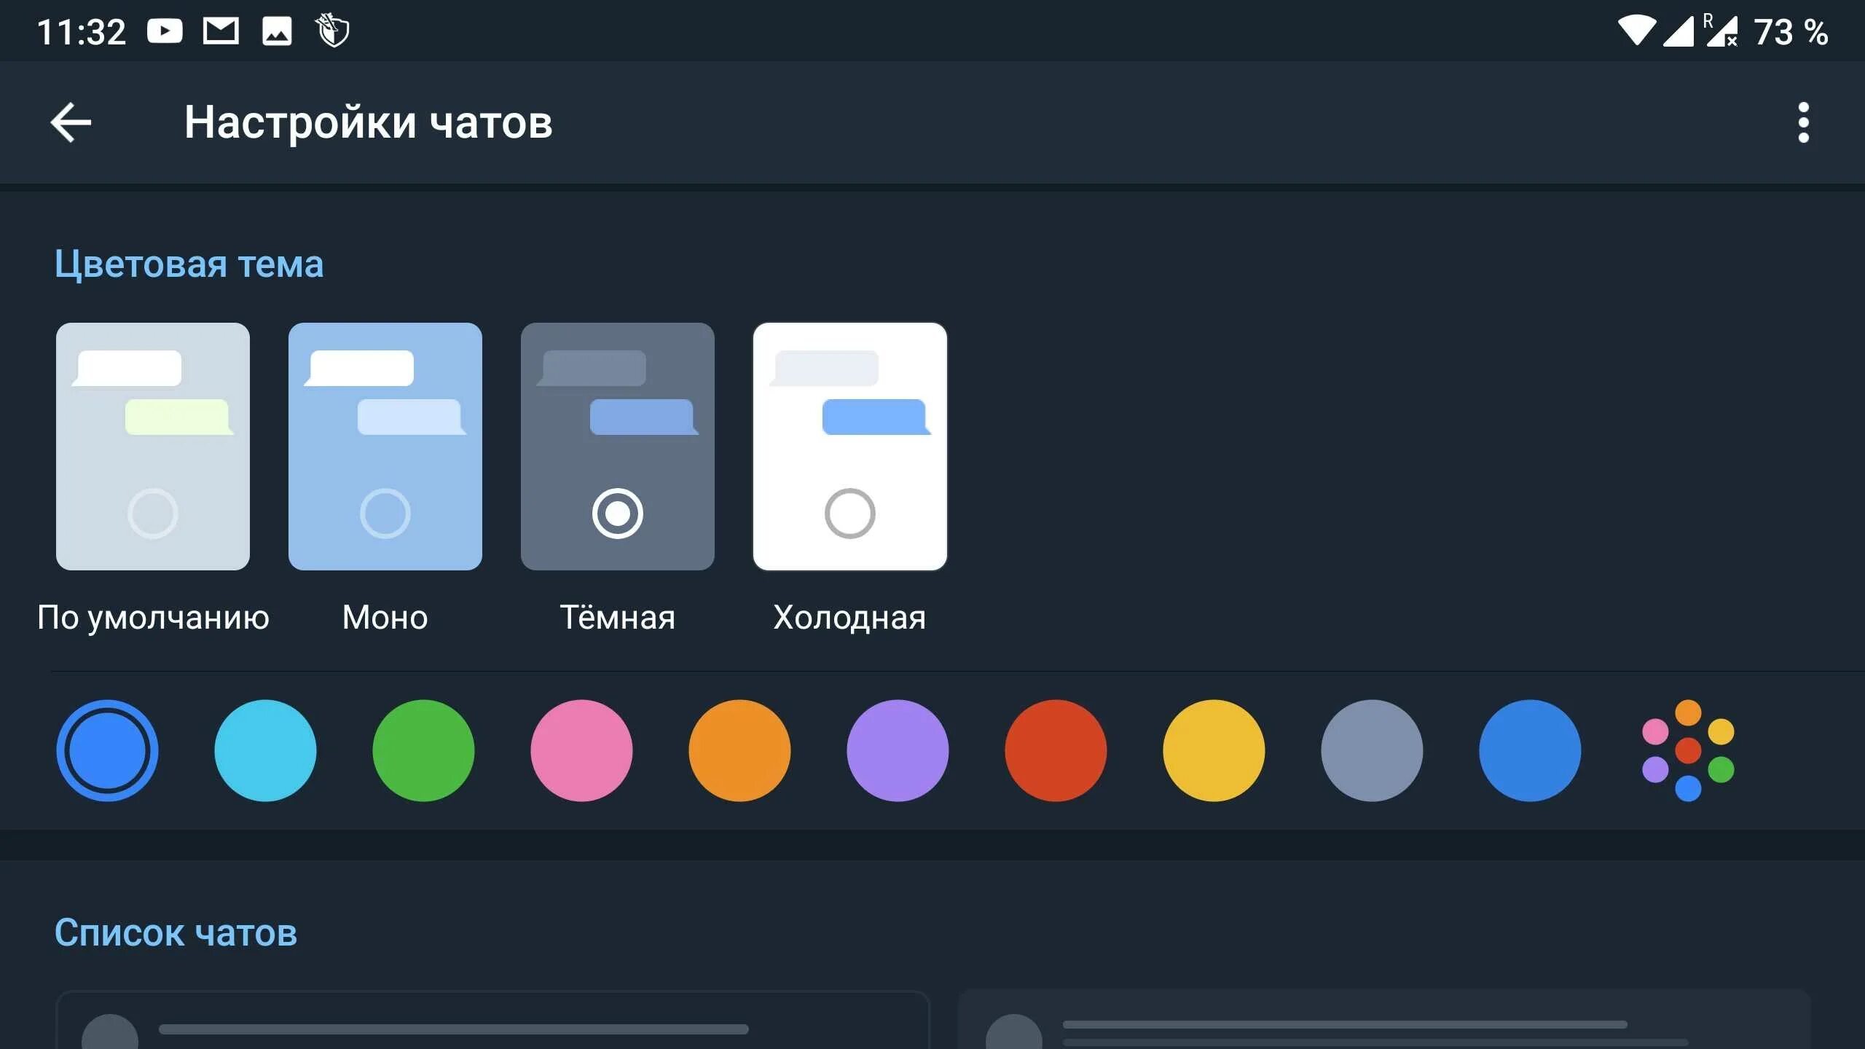
Task: Pick the orange accent color
Action: (x=739, y=750)
